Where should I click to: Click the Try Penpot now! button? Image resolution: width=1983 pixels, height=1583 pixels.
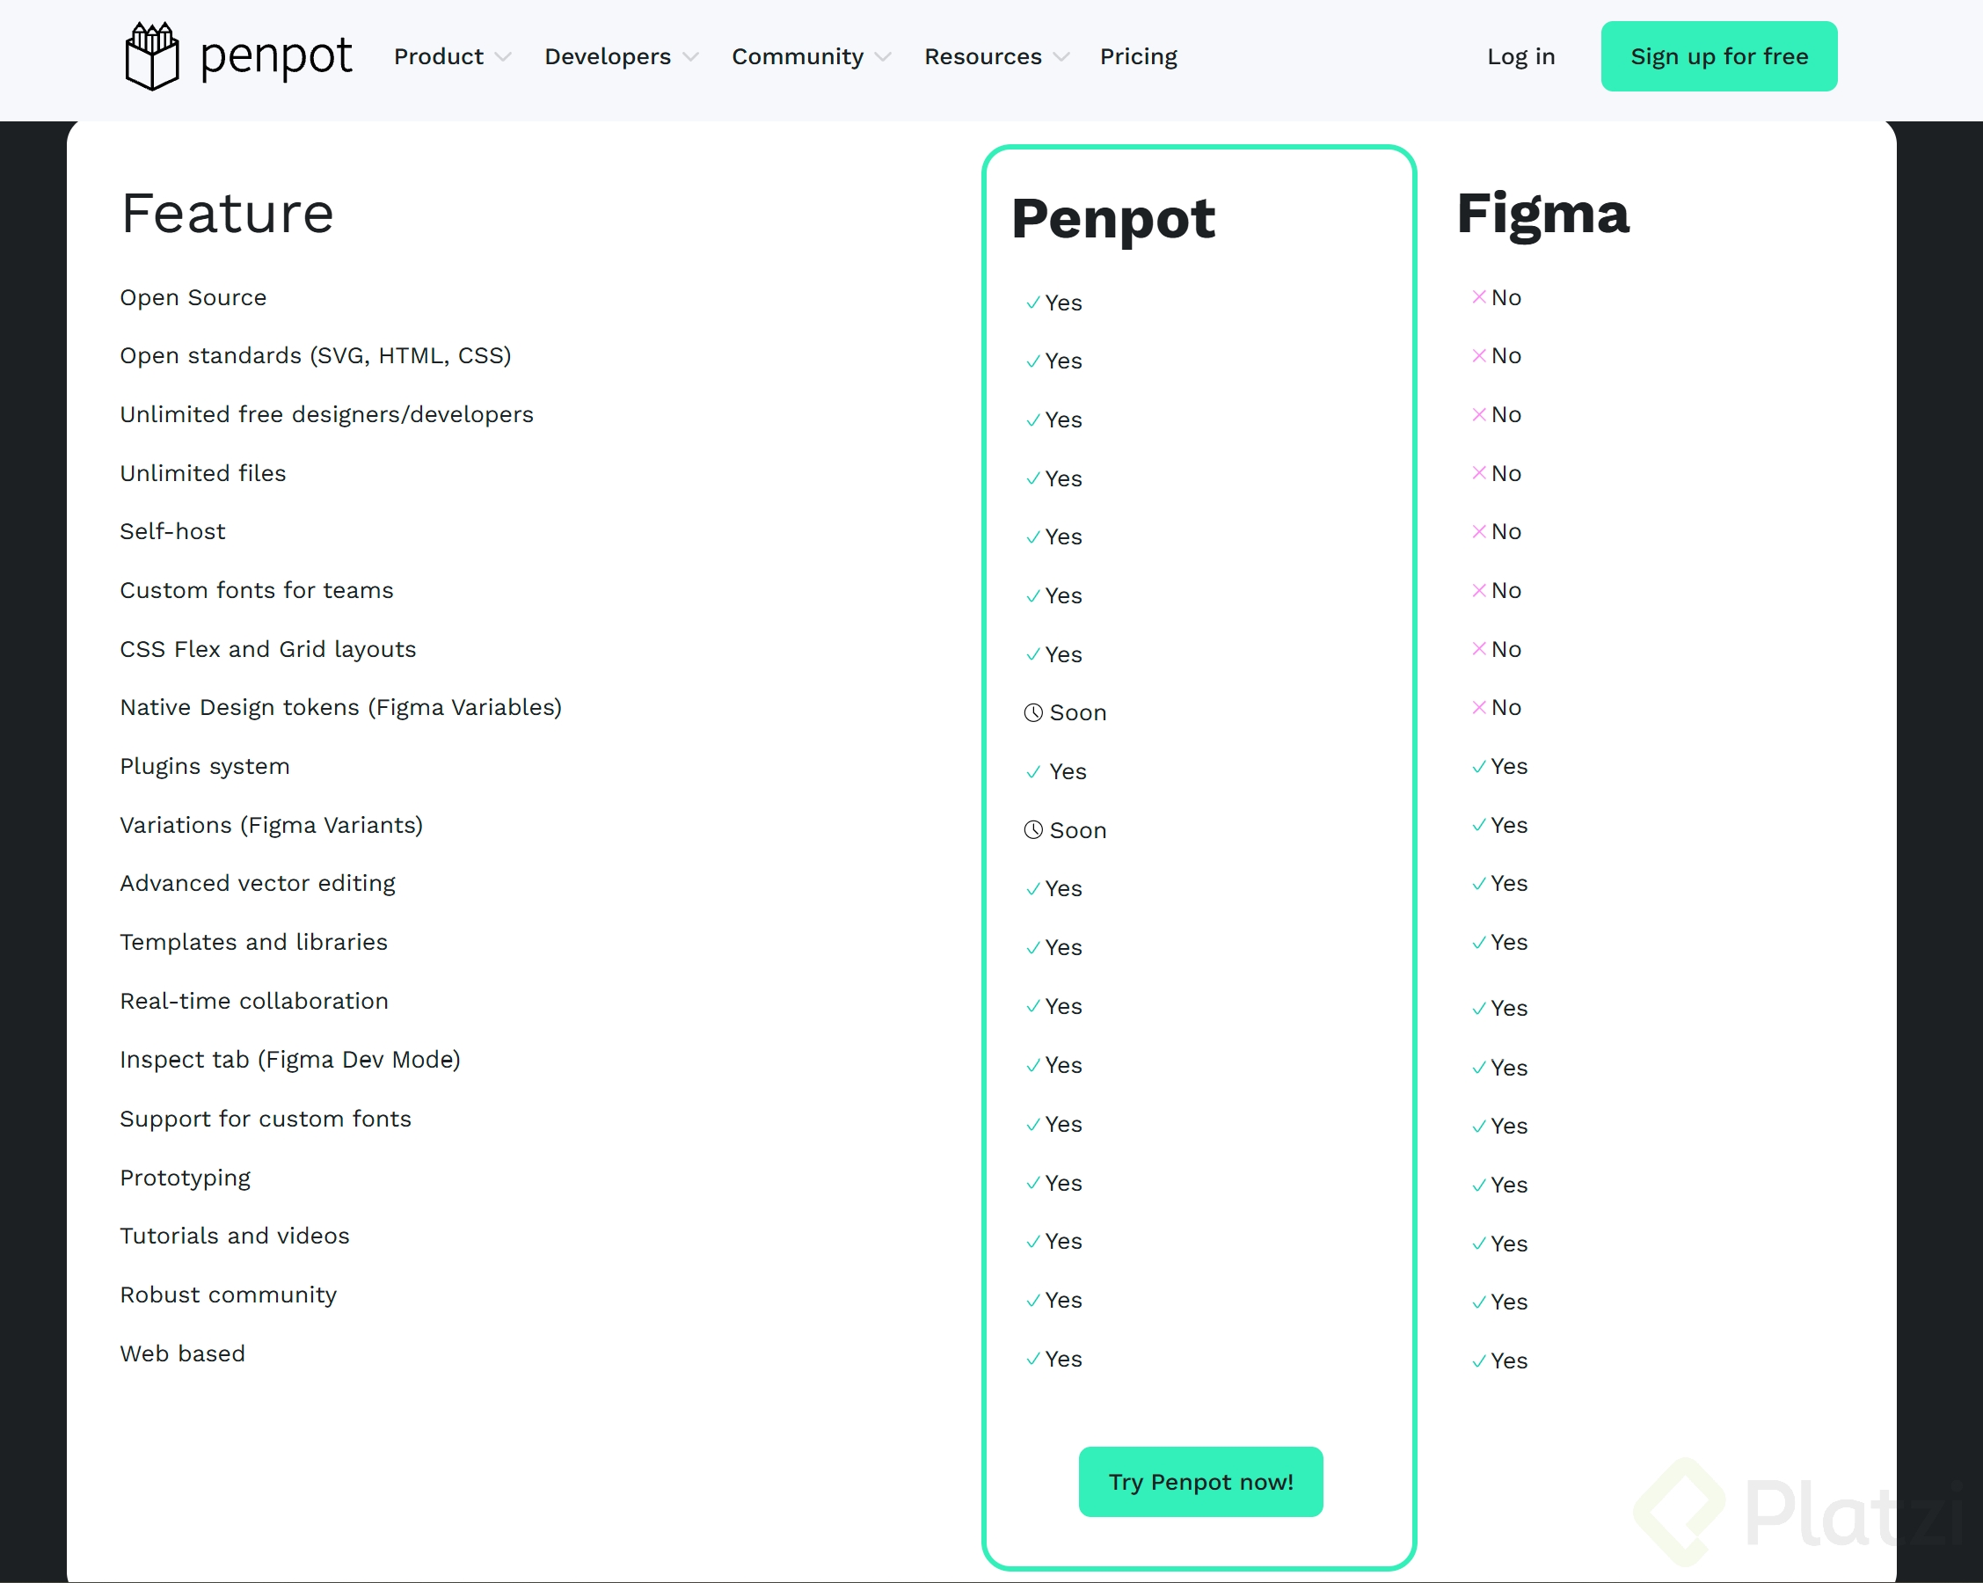tap(1199, 1481)
